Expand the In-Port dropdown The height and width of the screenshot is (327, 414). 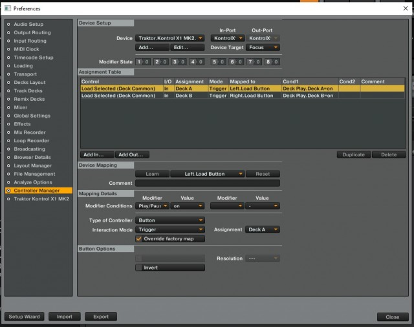tap(228, 38)
